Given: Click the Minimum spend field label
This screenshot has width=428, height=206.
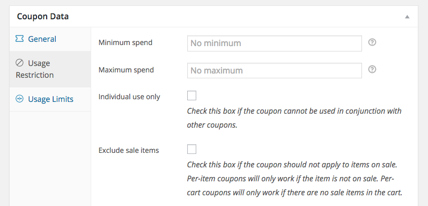Looking at the screenshot, I should coord(126,42).
